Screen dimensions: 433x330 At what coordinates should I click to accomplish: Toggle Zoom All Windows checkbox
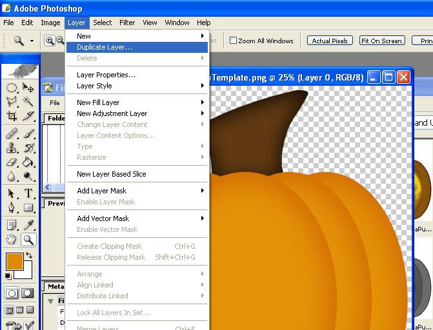233,41
